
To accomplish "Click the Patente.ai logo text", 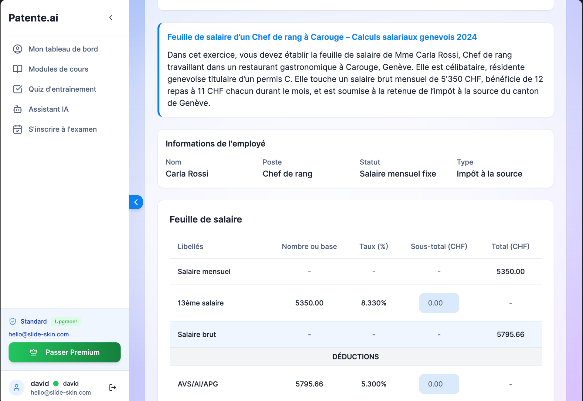I will coord(33,18).
